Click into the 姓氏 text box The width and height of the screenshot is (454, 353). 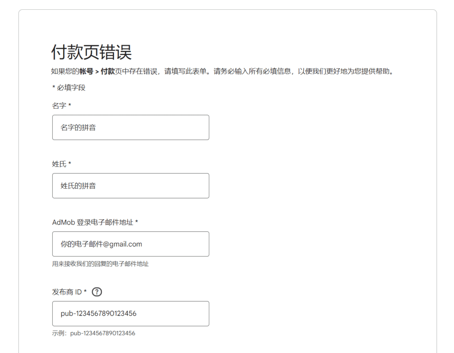click(x=130, y=186)
